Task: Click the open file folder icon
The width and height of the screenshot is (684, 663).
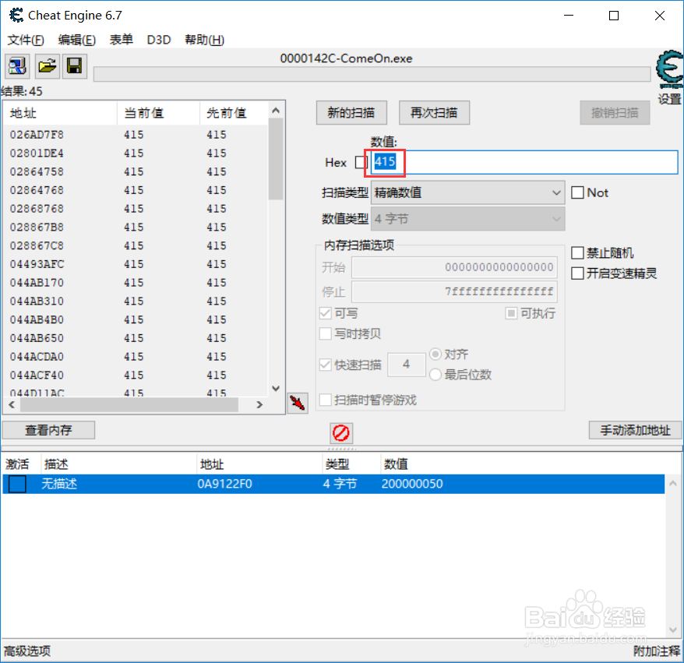Action: click(x=47, y=66)
